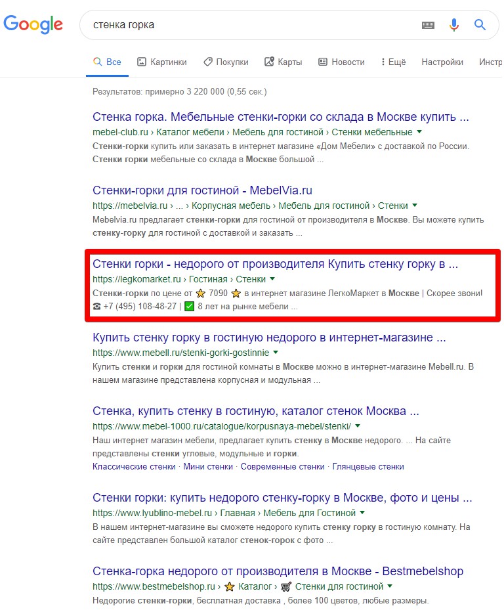
Task: Expand the 'Ещё' menu
Action: point(393,62)
